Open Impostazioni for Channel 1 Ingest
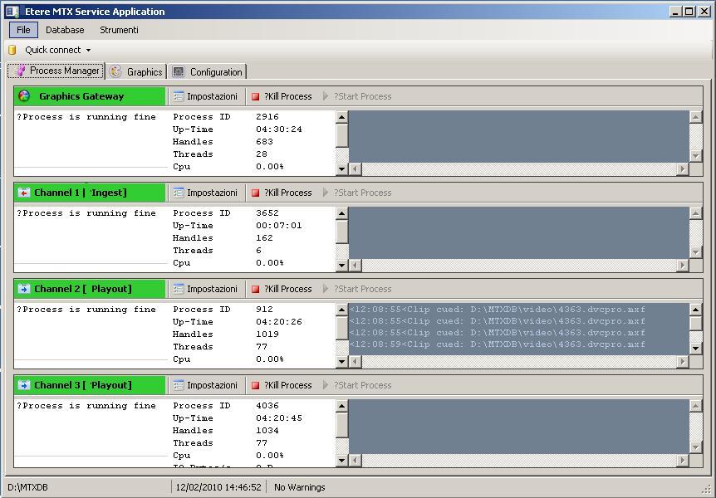The width and height of the screenshot is (716, 498). (x=204, y=193)
